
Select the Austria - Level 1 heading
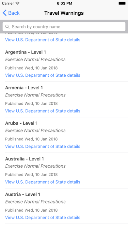(x=23, y=194)
